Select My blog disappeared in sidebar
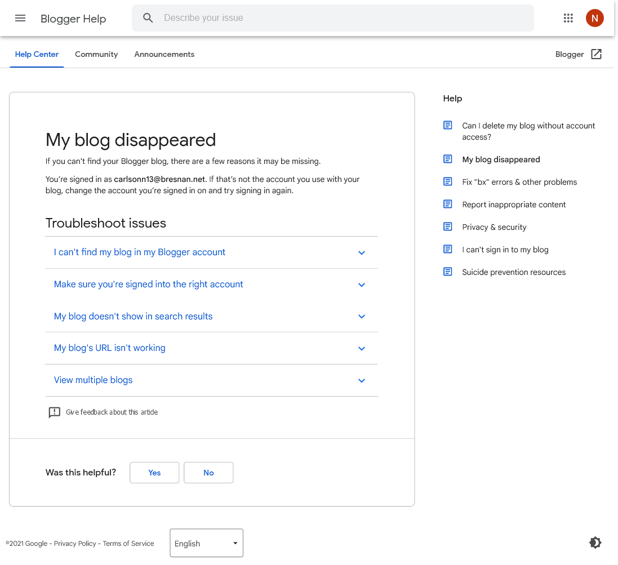618x565 pixels. coord(501,159)
